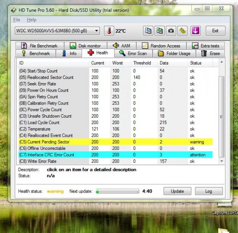This screenshot has width=238, height=233.
Task: Save screenshot using the camera icon
Action: click(171, 31)
